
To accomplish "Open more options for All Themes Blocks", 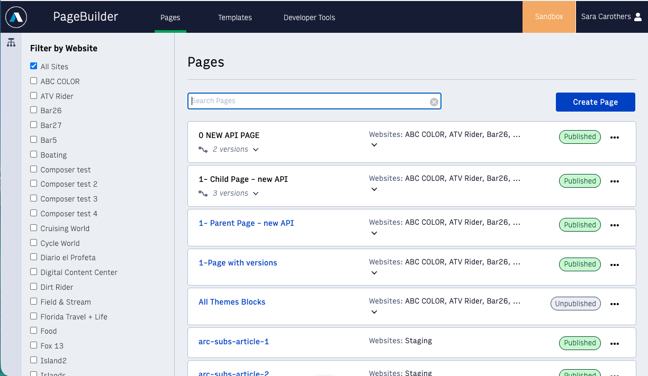I will pos(614,304).
